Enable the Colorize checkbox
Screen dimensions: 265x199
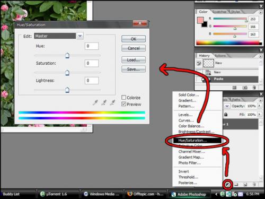(x=123, y=98)
